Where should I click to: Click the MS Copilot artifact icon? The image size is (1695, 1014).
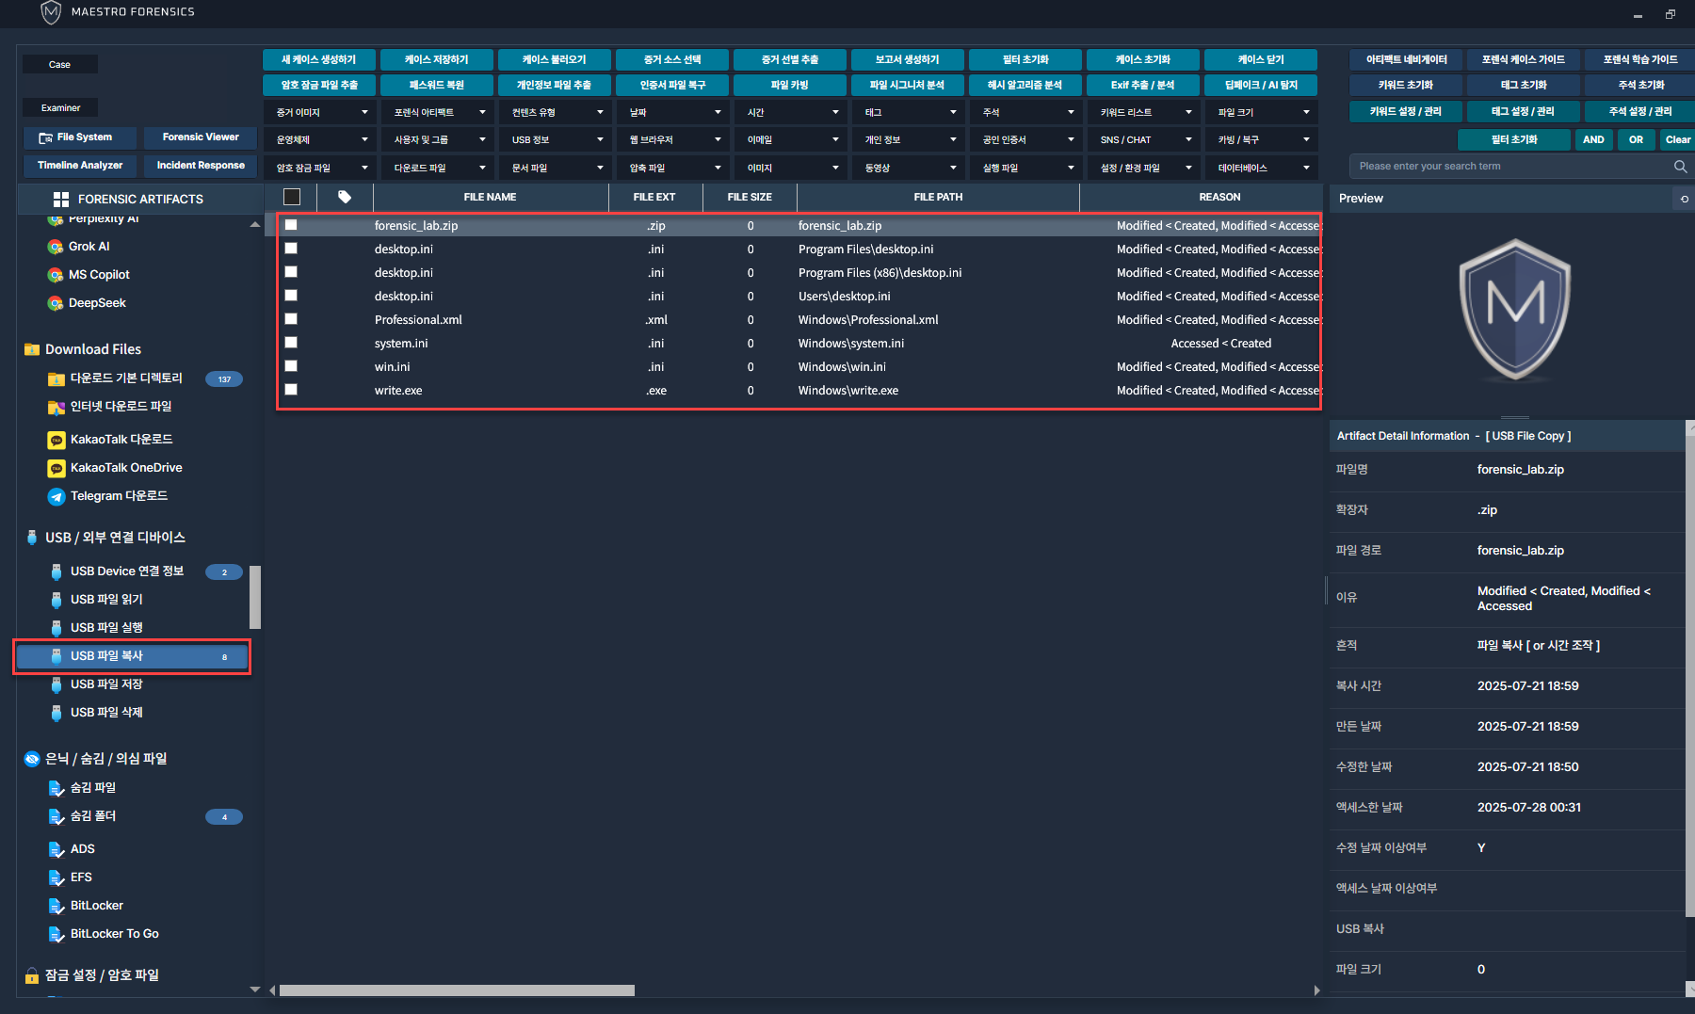pyautogui.click(x=56, y=275)
